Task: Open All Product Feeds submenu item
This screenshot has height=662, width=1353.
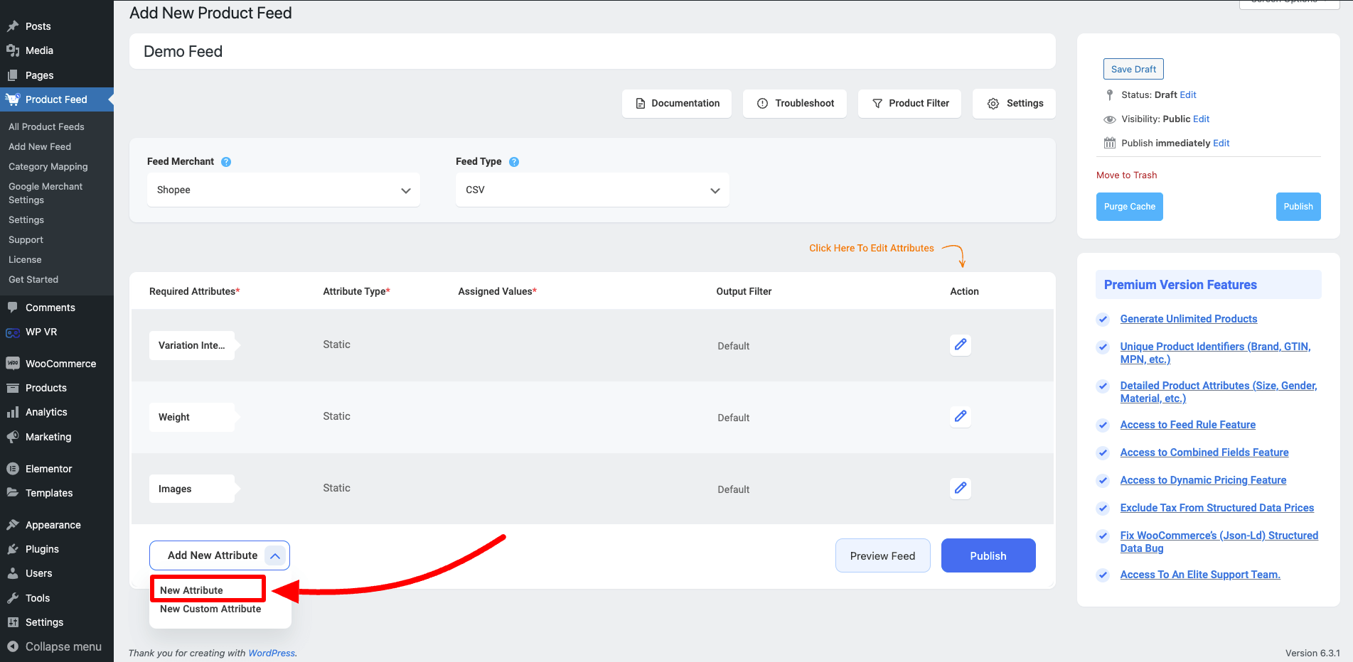Action: 46,126
